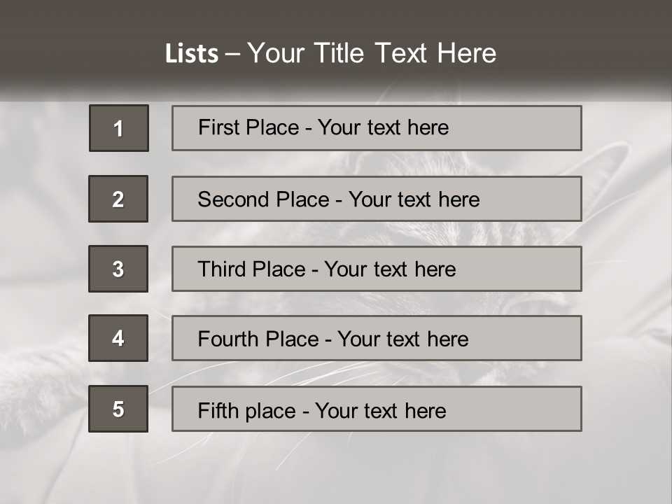672x504 pixels.
Task: Click the bold word Lists in title
Action: pyautogui.click(x=192, y=54)
